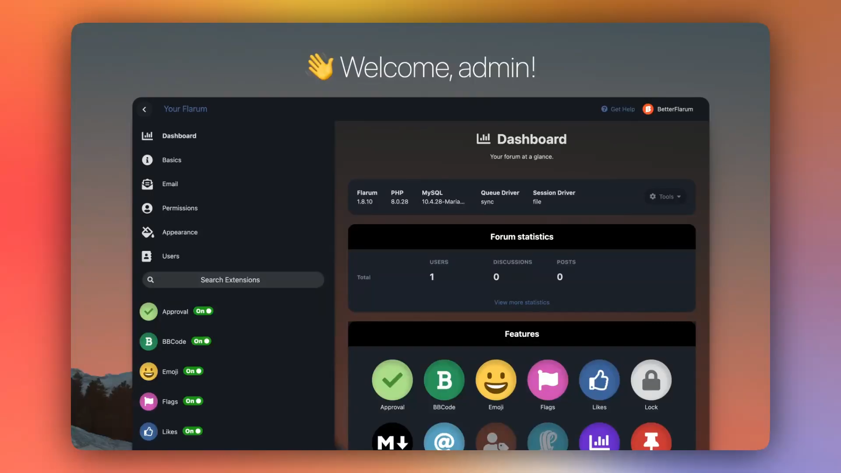Expand the Tools dropdown
This screenshot has height=473, width=841.
[x=665, y=197]
